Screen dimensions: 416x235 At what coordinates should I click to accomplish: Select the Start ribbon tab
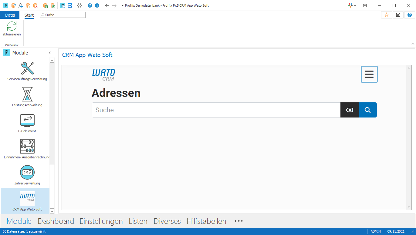[x=29, y=15]
